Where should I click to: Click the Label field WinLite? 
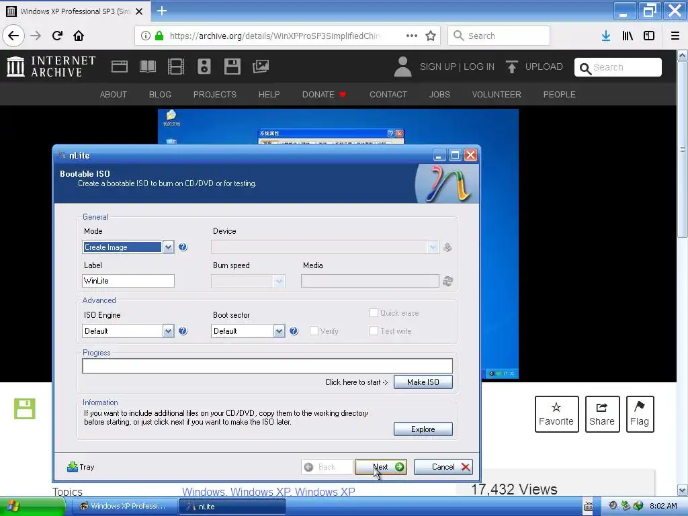point(128,281)
